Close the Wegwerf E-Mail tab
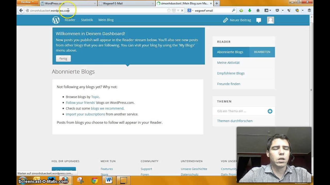Viewport: 330px width, 185px height. point(153,4)
